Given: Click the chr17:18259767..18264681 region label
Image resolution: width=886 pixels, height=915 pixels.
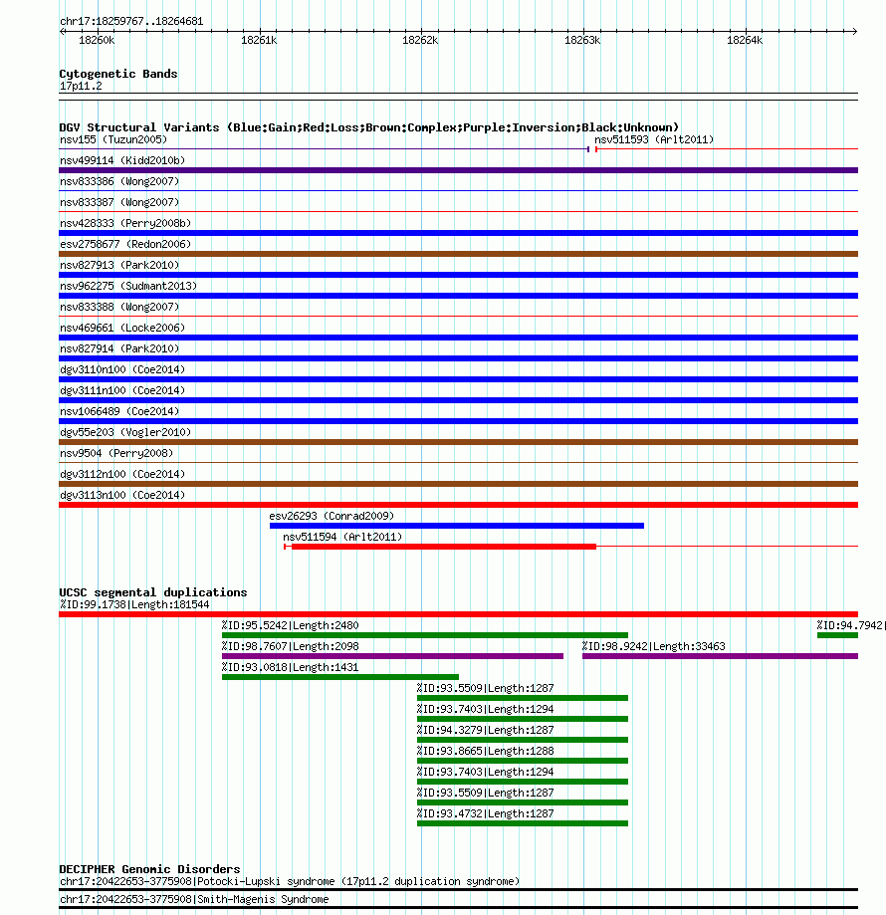Looking at the screenshot, I should [131, 21].
